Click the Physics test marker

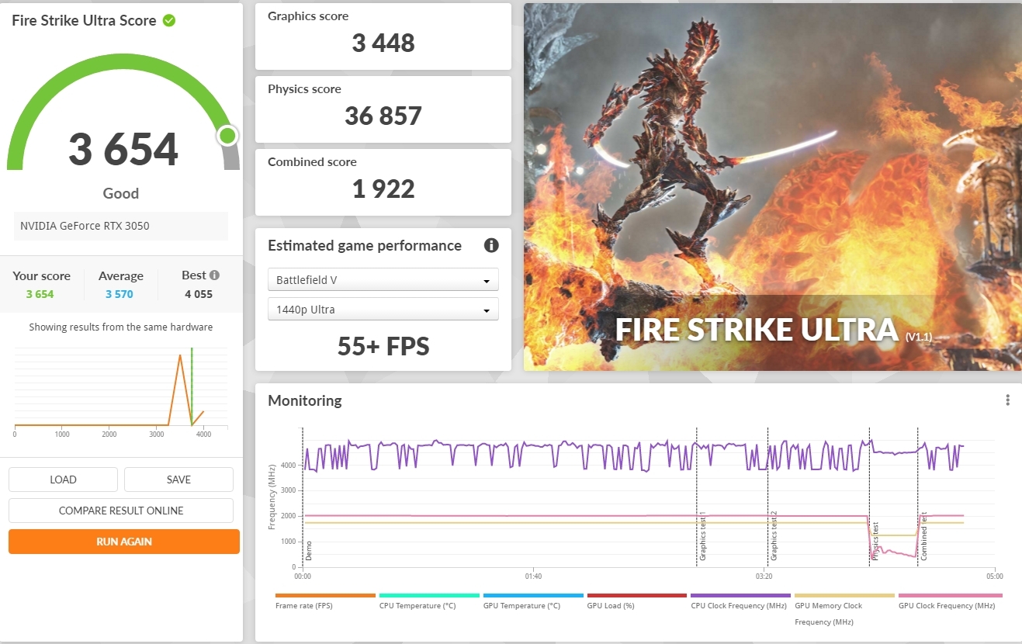coord(875,541)
